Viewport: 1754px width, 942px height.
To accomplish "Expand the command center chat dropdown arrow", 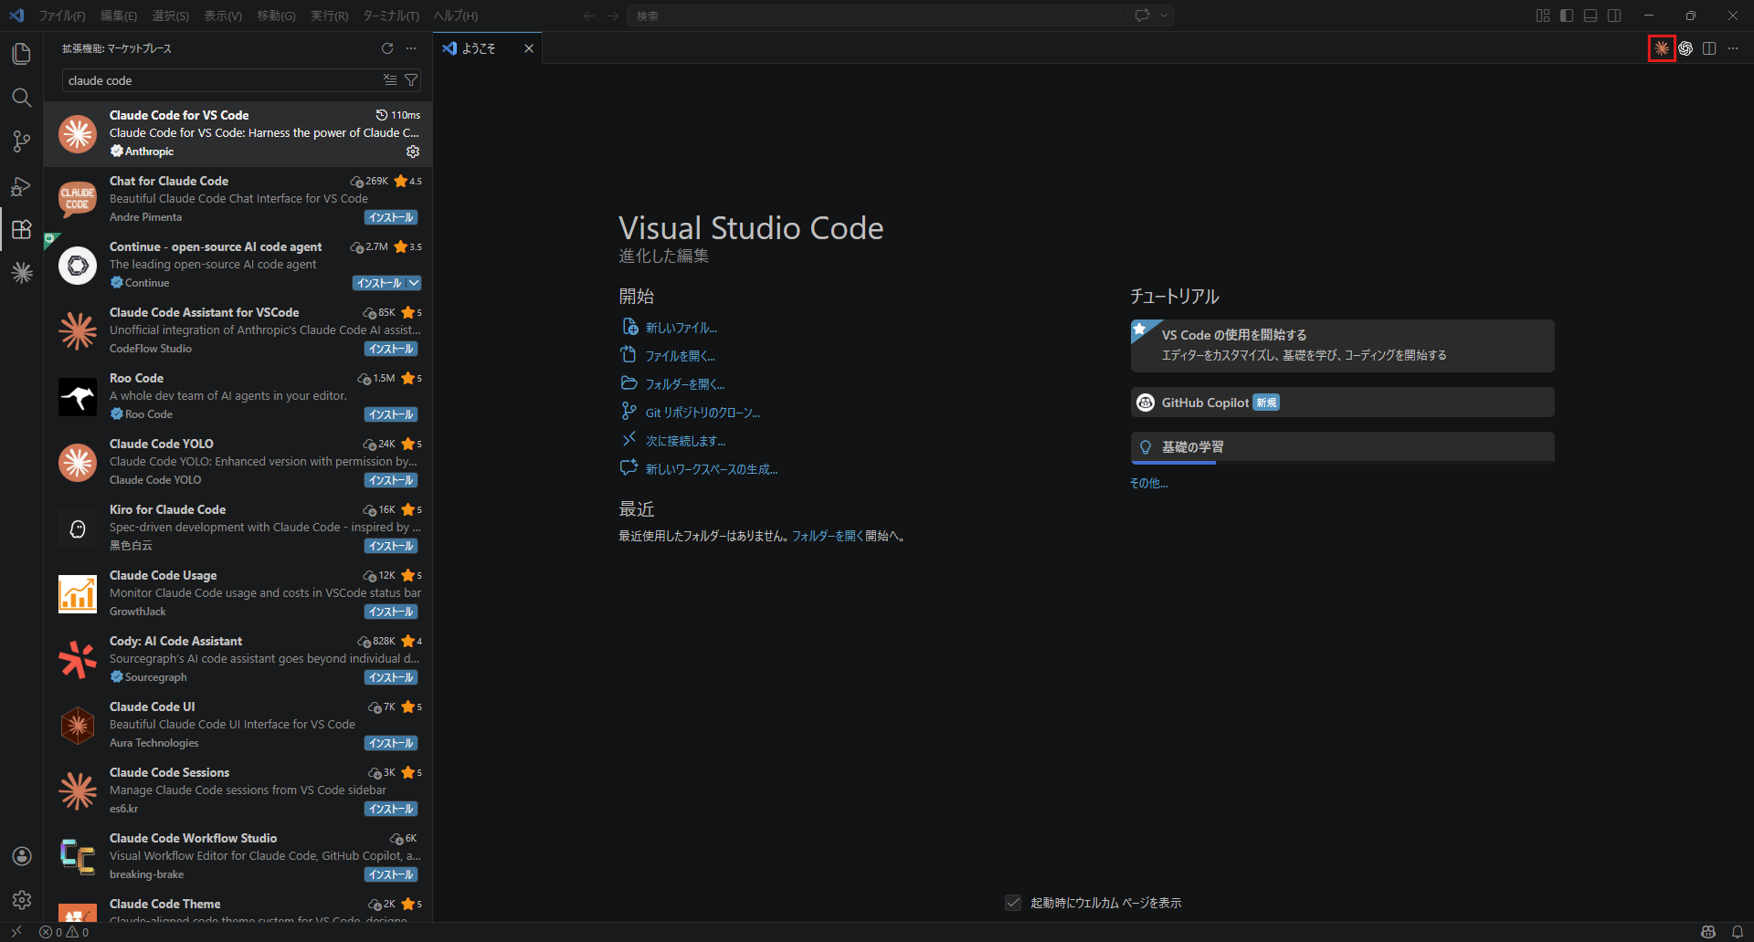I will [1165, 16].
